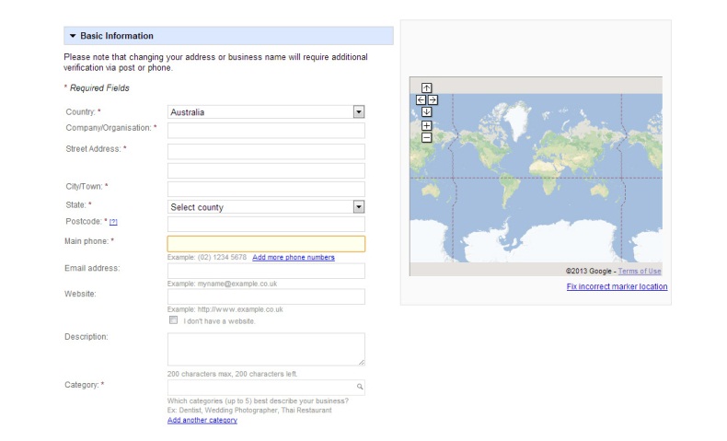Zoom out the map with minus button
This screenshot has width=727, height=441.
click(x=427, y=138)
